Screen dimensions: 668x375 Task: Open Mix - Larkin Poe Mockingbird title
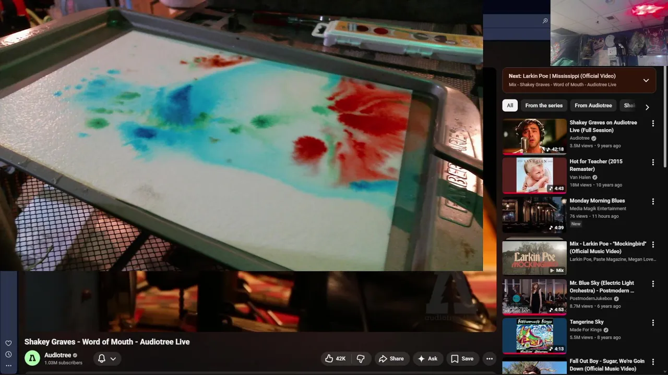pos(608,247)
